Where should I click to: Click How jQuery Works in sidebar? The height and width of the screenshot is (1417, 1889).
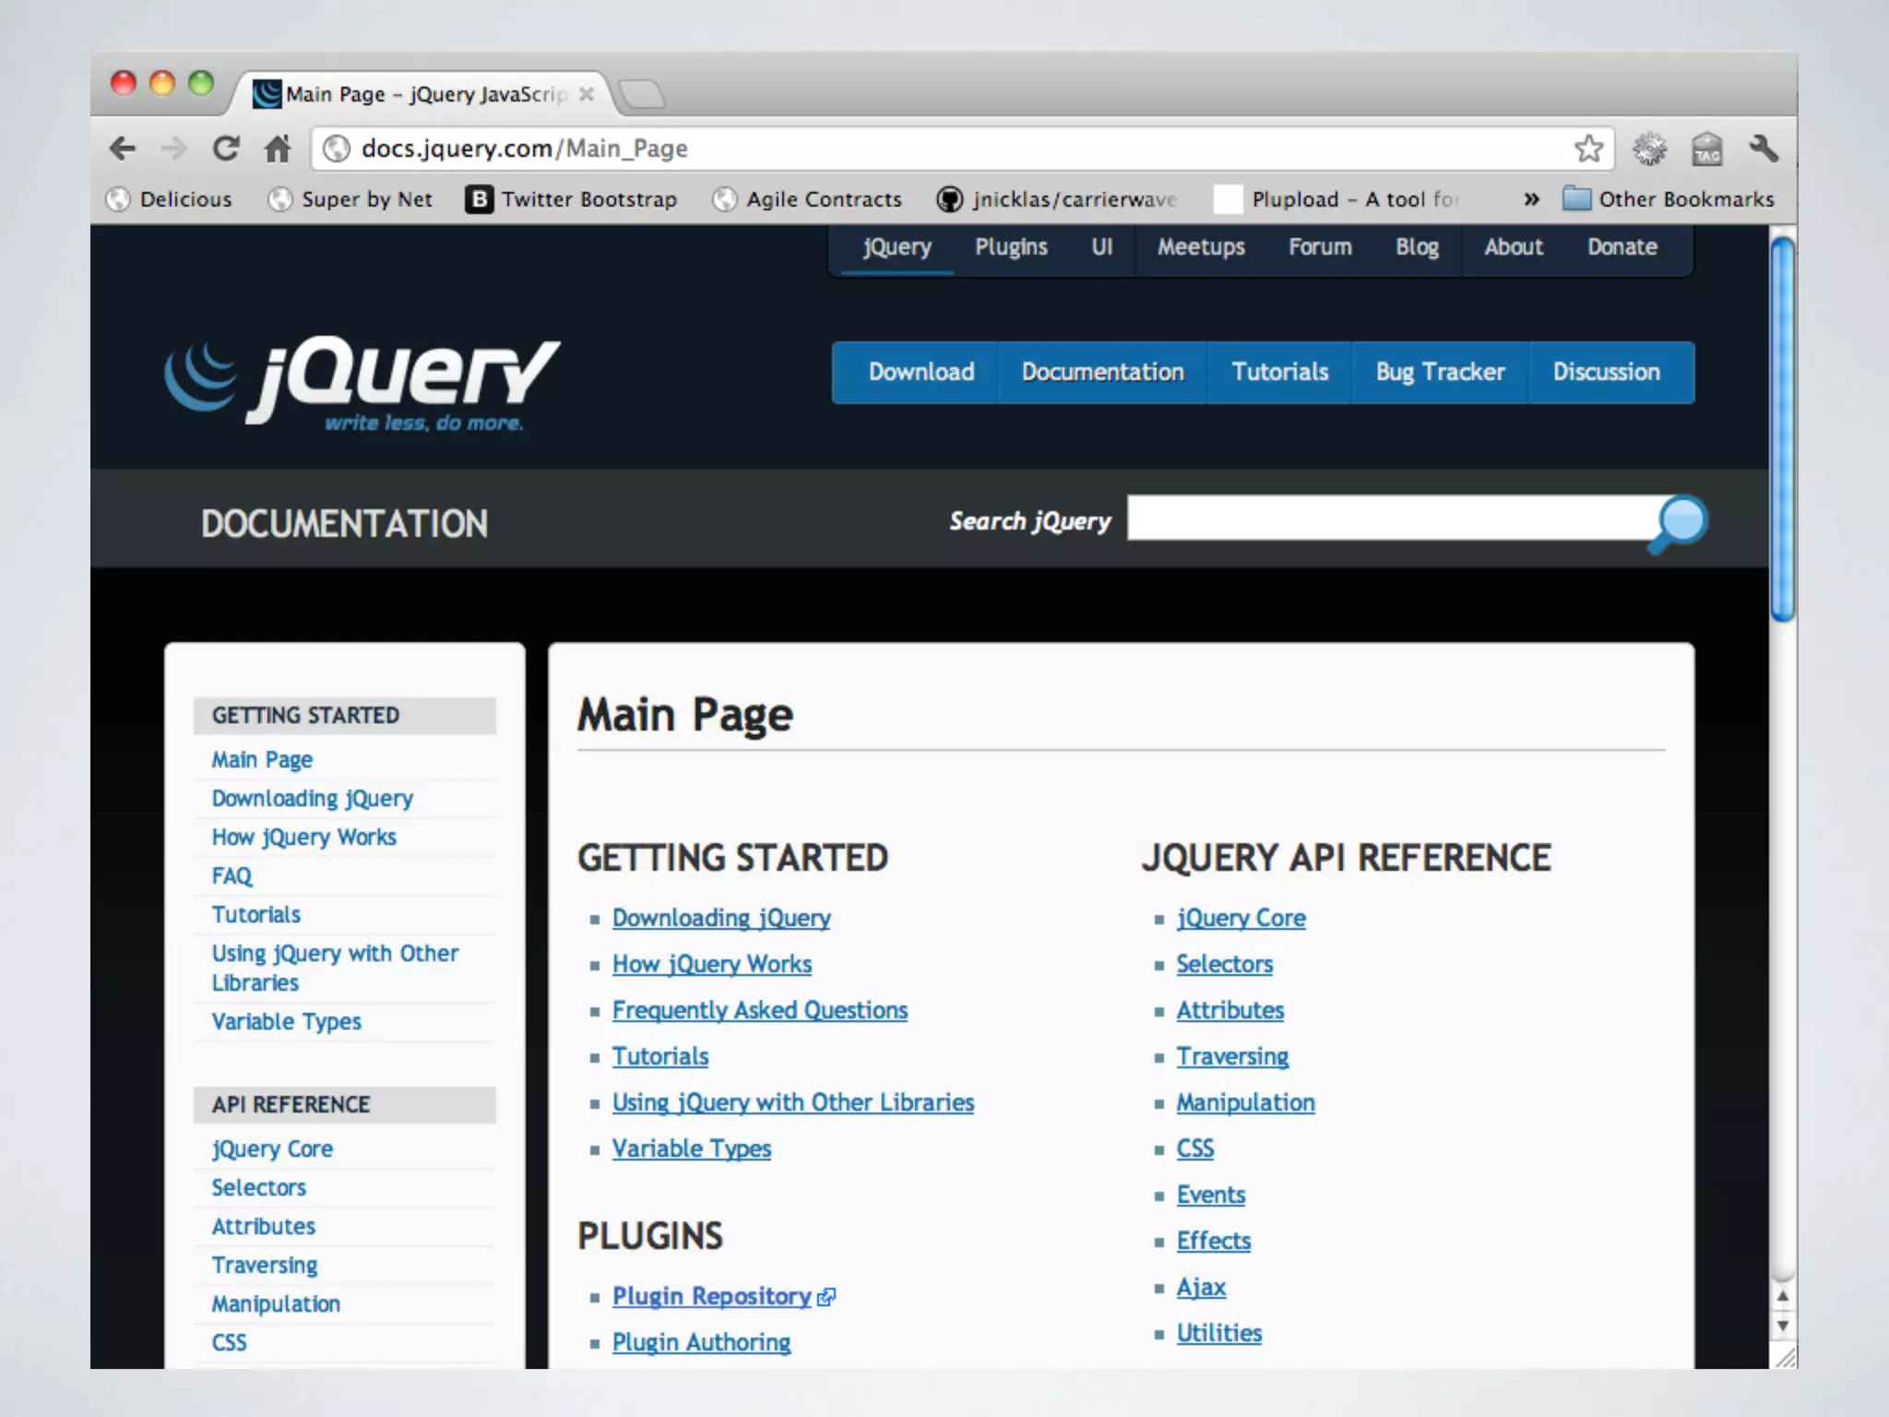click(303, 837)
